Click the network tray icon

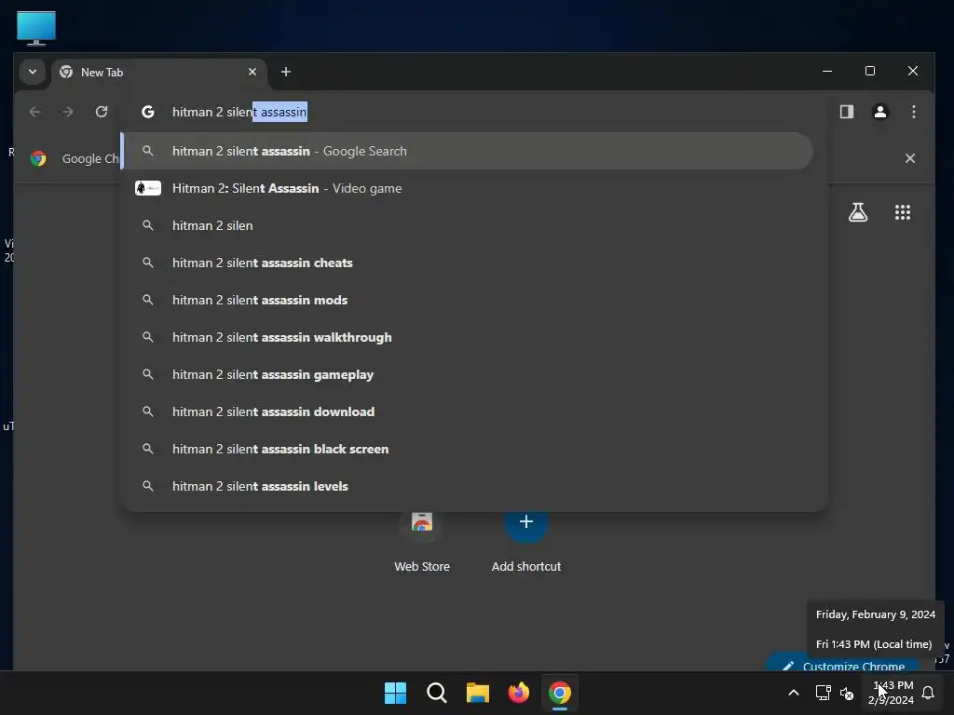click(x=823, y=693)
